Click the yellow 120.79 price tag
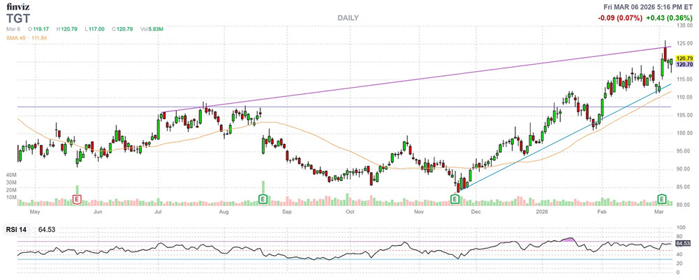This screenshot has width=699, height=280. 684,59
